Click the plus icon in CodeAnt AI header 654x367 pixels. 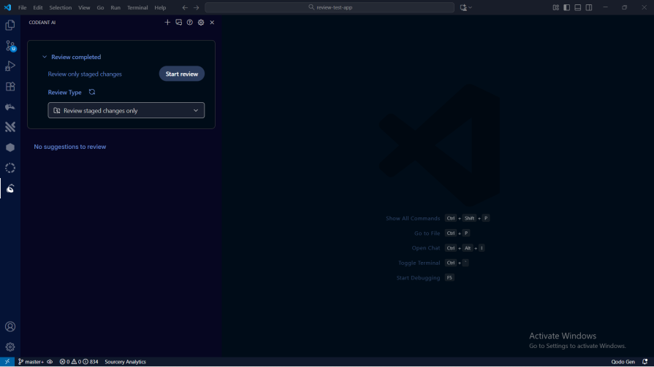(167, 23)
